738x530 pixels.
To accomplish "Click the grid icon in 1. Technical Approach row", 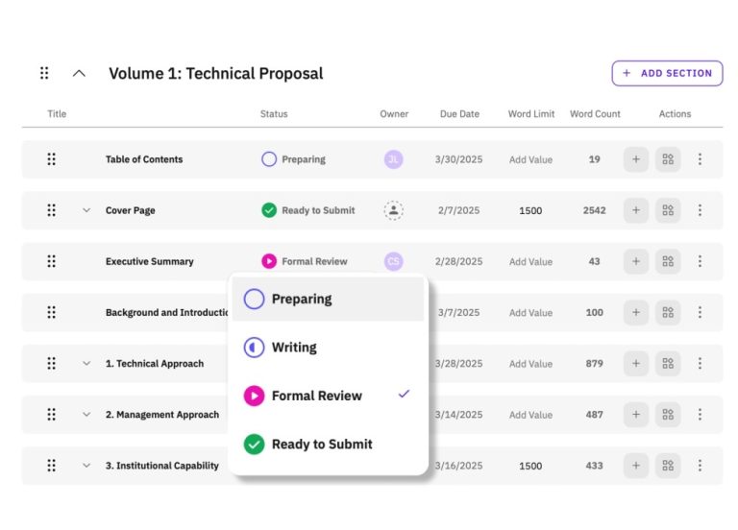I will (668, 364).
